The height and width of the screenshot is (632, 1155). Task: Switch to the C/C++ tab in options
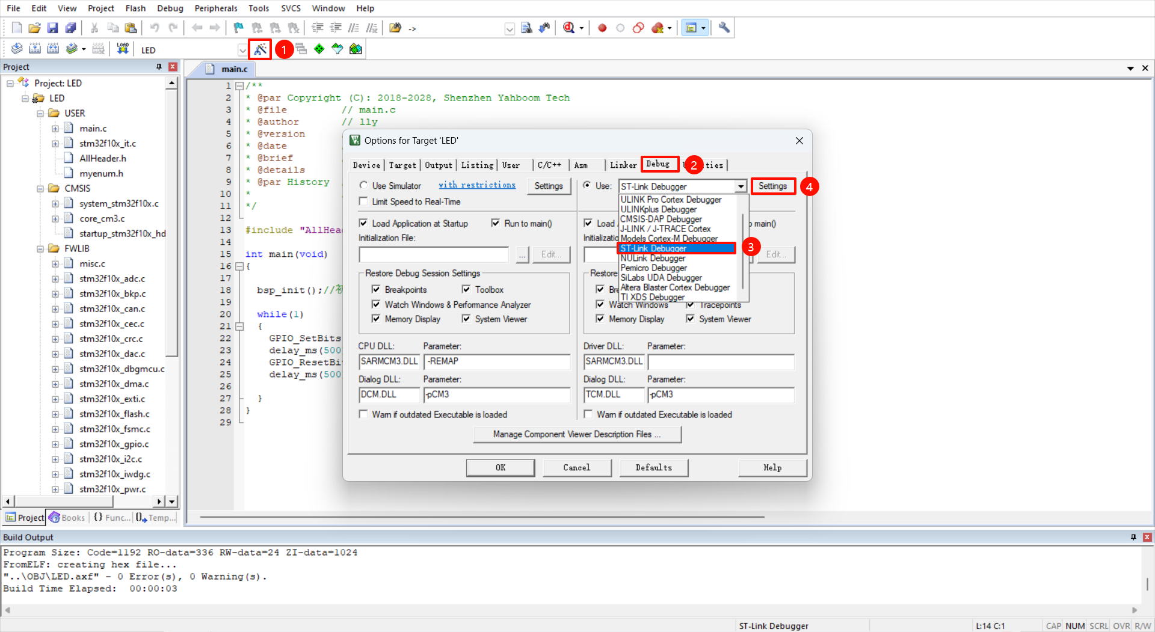549,165
